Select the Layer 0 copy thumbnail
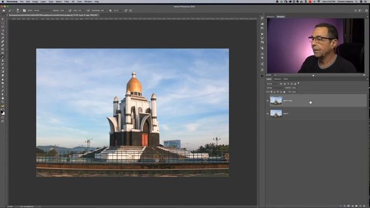 click(276, 101)
